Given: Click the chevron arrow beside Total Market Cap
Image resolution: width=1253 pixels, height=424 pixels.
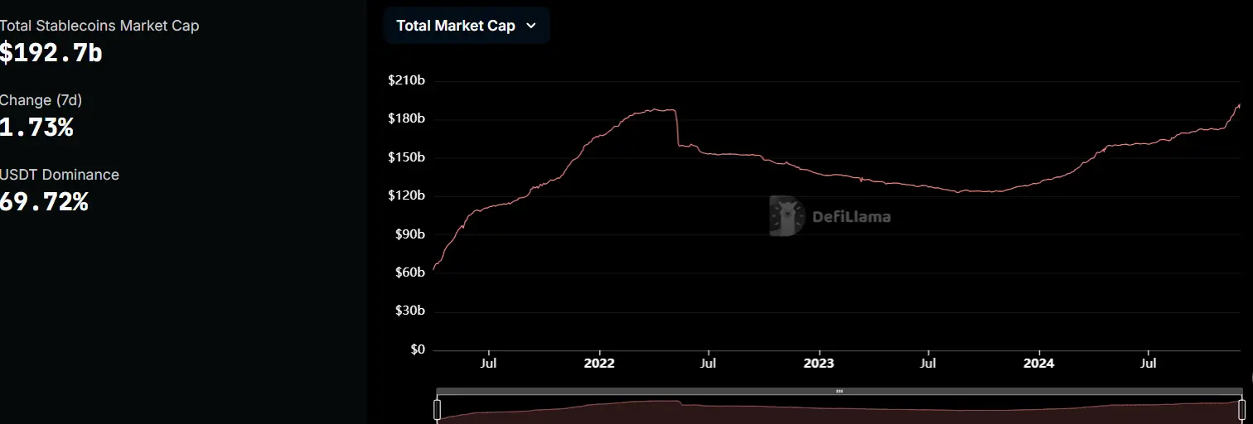Looking at the screenshot, I should pyautogui.click(x=531, y=26).
